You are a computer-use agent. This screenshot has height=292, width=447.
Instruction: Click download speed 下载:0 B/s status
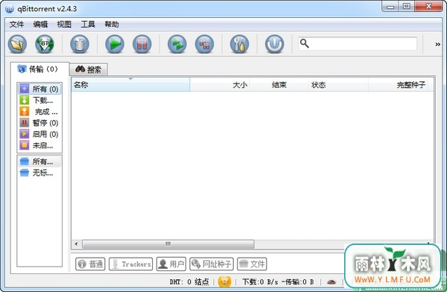point(260,282)
